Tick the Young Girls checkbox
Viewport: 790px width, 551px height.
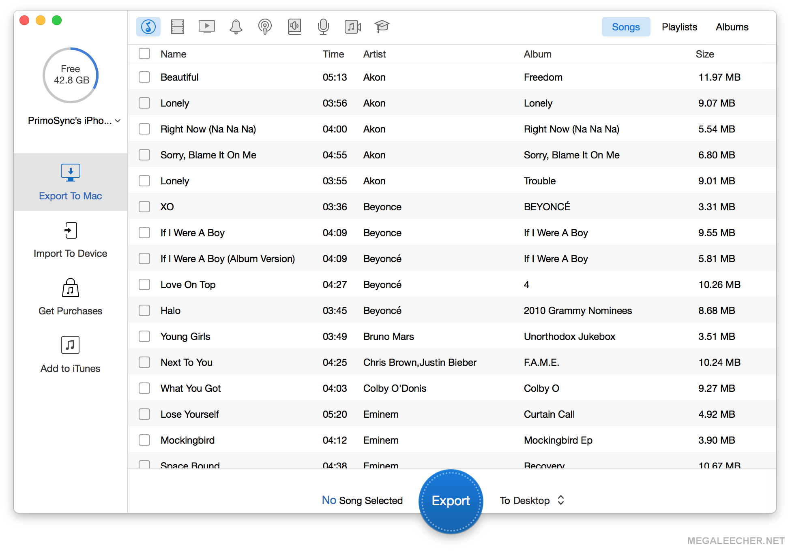coord(144,336)
